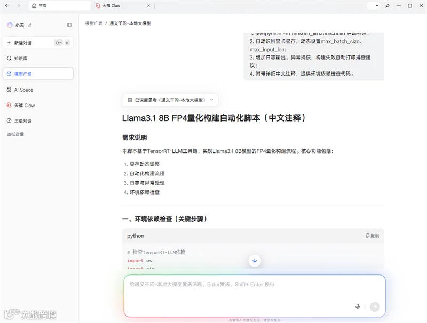The height and width of the screenshot is (323, 427).
Task: Click the 历史对话 clock icon
Action: 9,120
